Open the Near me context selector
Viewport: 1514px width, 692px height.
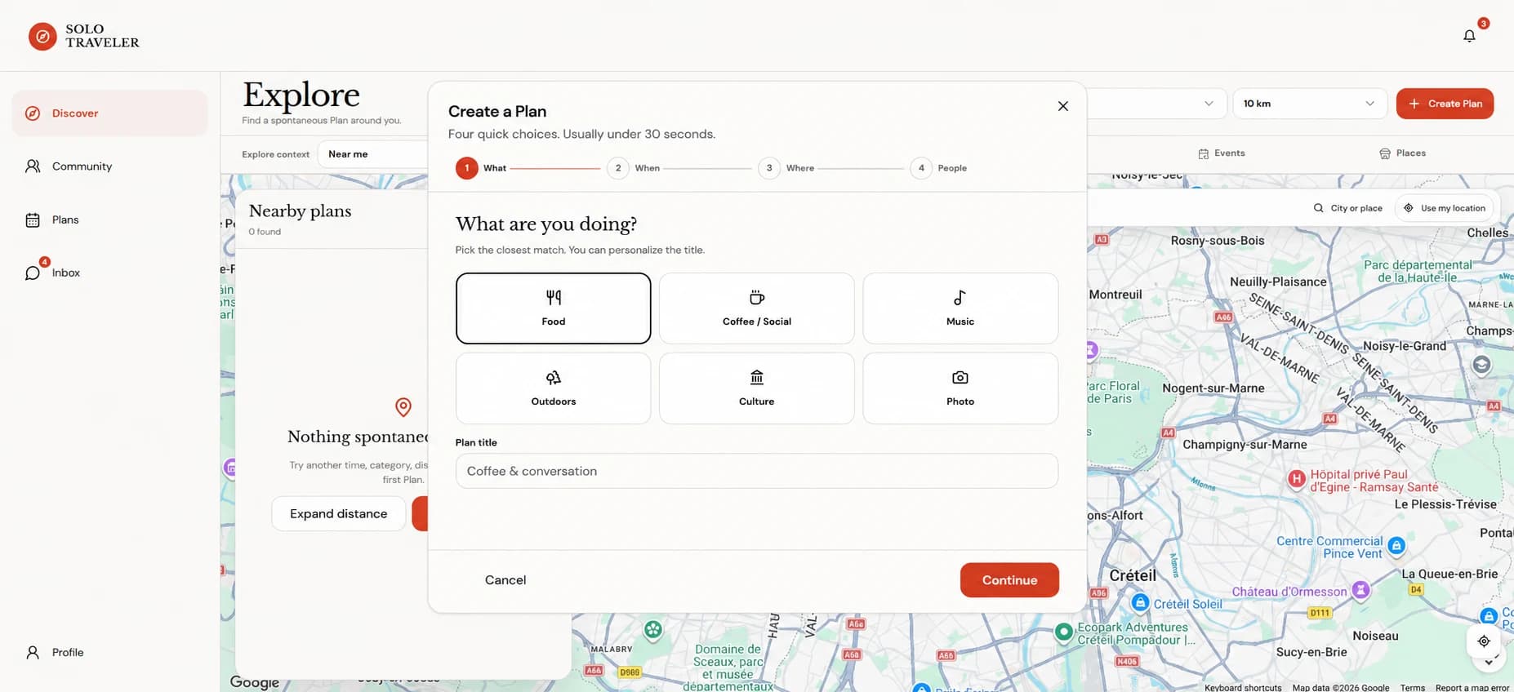373,154
